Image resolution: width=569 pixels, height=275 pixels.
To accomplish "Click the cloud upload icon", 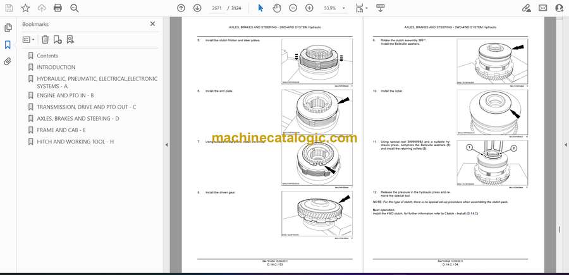I will (x=42, y=8).
